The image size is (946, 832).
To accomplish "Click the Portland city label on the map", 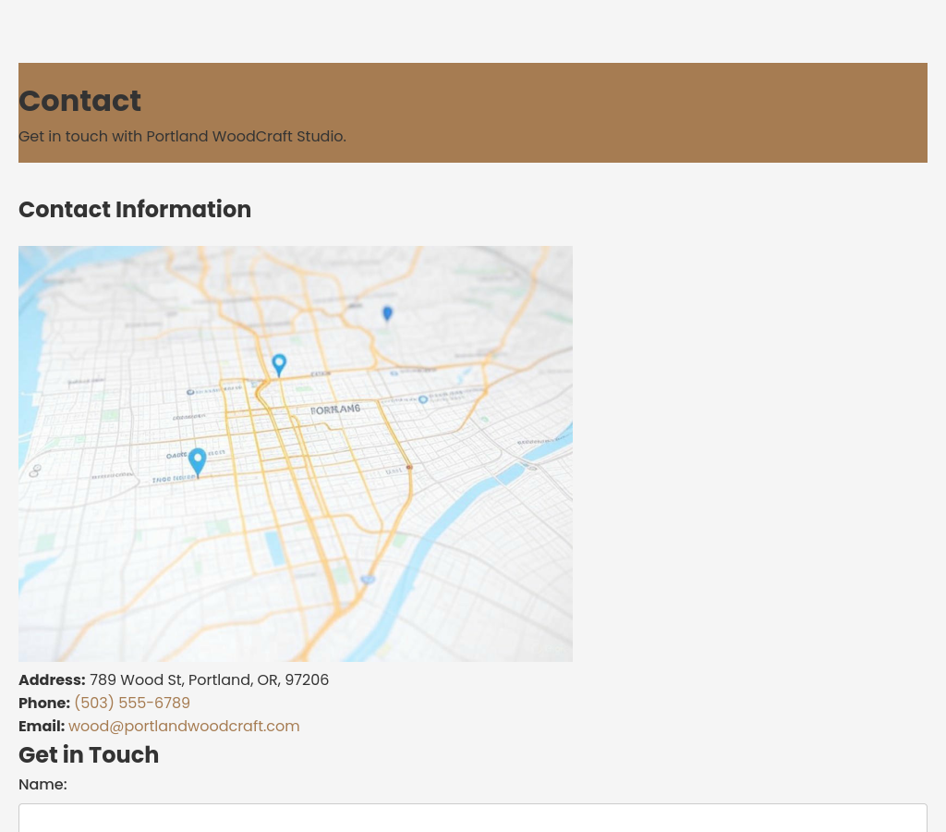I will click(334, 409).
